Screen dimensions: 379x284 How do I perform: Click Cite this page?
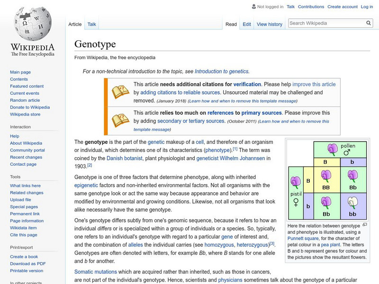click(23, 234)
